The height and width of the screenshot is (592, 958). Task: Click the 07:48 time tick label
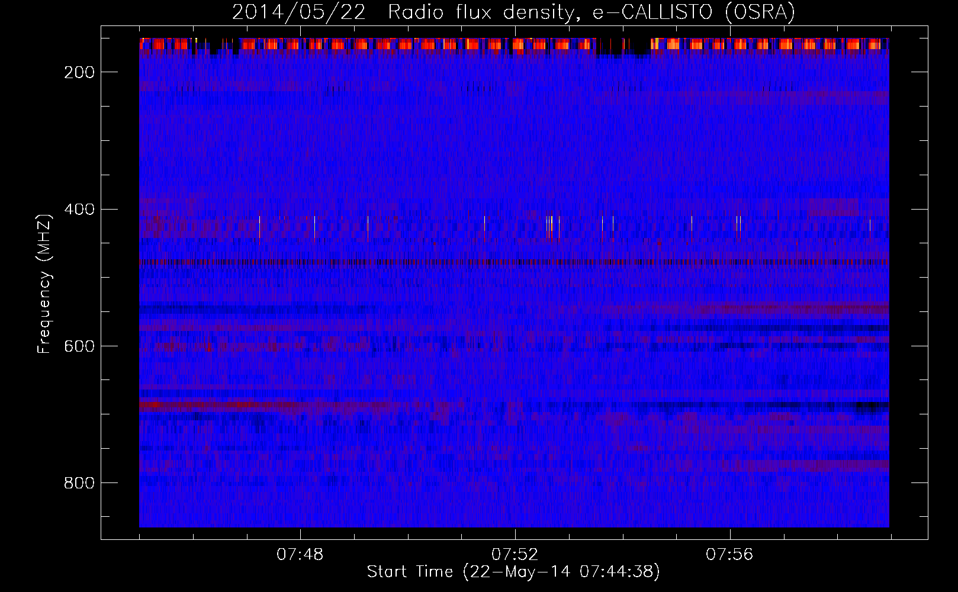300,554
